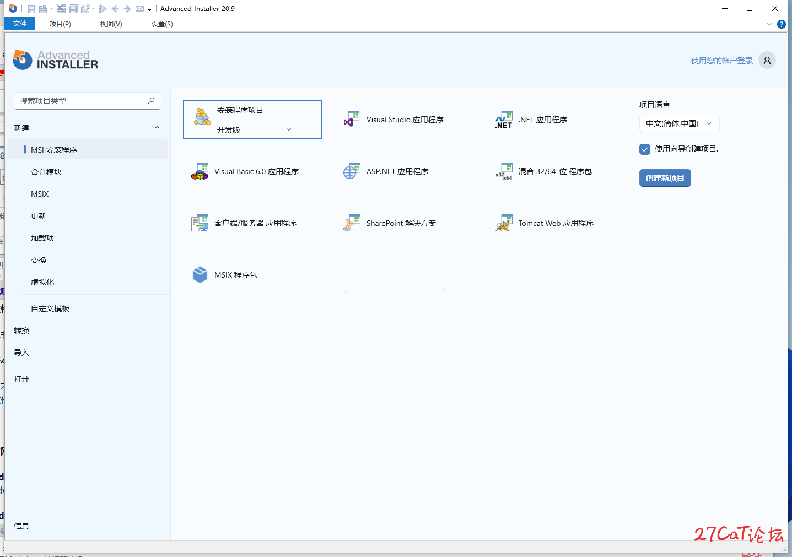Open the 文件 menu

pyautogui.click(x=20, y=24)
